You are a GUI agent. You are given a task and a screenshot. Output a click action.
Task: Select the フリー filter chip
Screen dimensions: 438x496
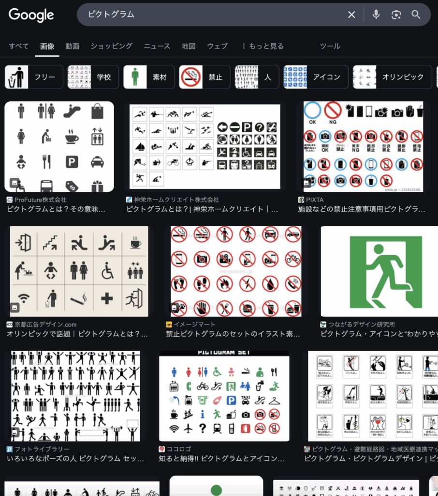(34, 77)
